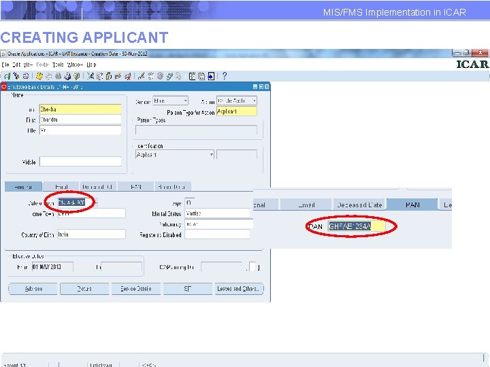Click the PAN number field in the enlarged inset

(357, 226)
